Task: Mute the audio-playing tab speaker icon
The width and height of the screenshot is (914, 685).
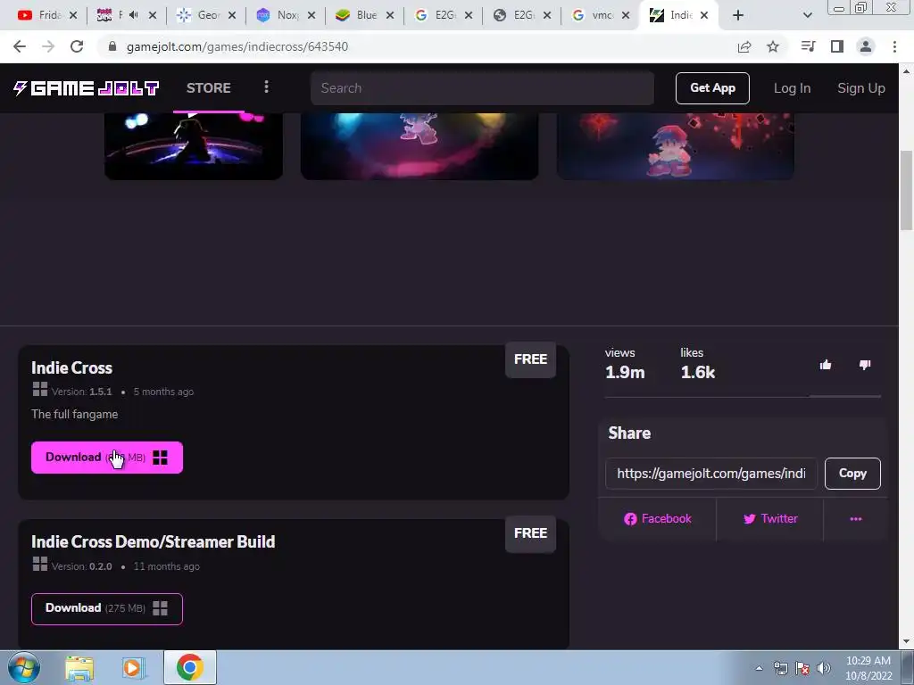Action: coord(134,15)
